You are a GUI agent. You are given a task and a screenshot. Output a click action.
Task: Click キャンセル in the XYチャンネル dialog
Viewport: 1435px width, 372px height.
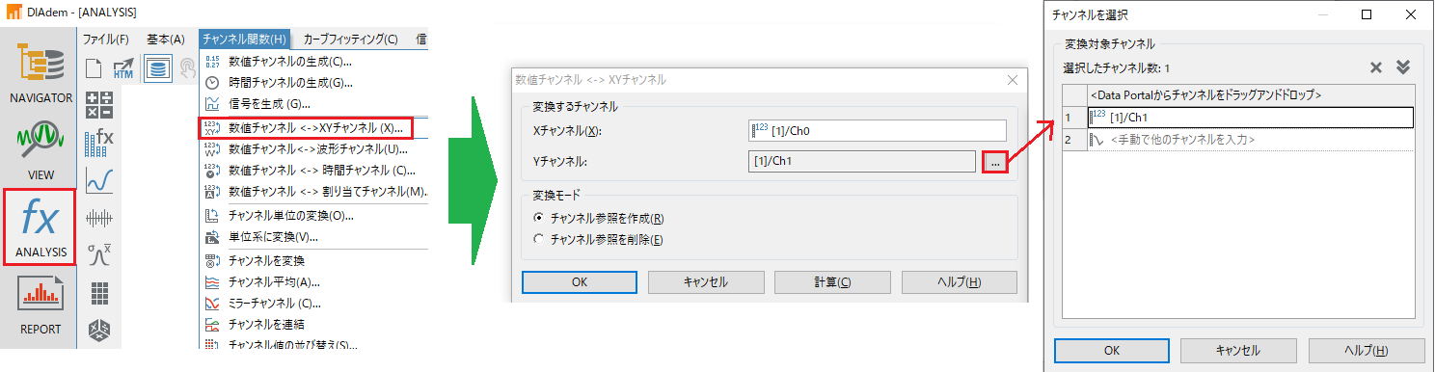[x=705, y=282]
